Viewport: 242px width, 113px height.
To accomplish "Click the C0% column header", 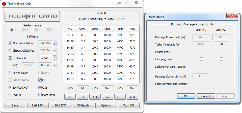I will (x=83, y=29).
